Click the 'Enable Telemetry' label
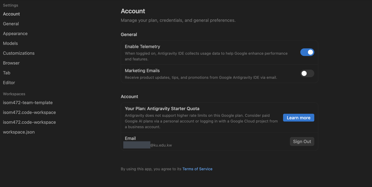This screenshot has height=187, width=372. (142, 47)
